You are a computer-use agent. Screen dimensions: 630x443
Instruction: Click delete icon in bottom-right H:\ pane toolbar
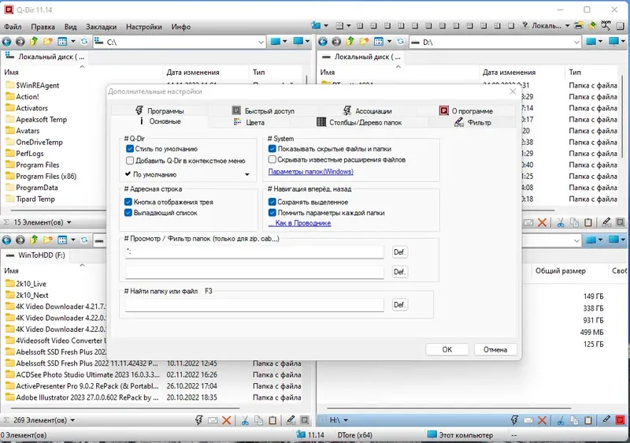point(542,420)
